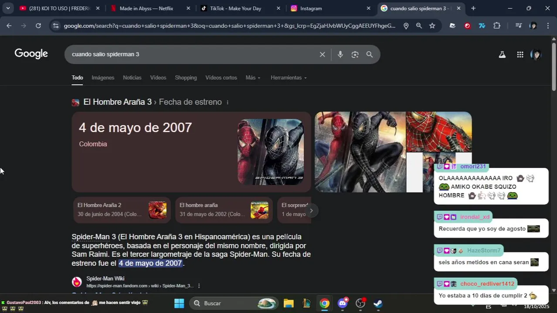Switch to the Videos cortos tab
557x313 pixels.
pyautogui.click(x=221, y=78)
